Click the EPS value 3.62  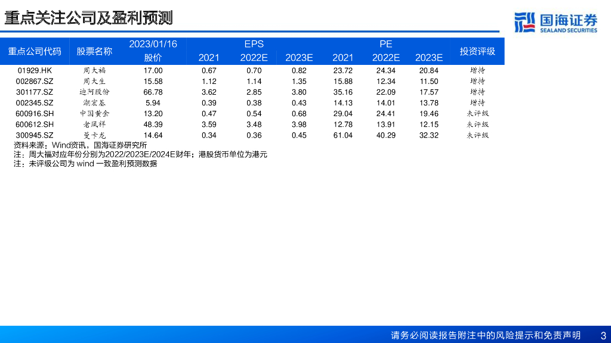(209, 92)
